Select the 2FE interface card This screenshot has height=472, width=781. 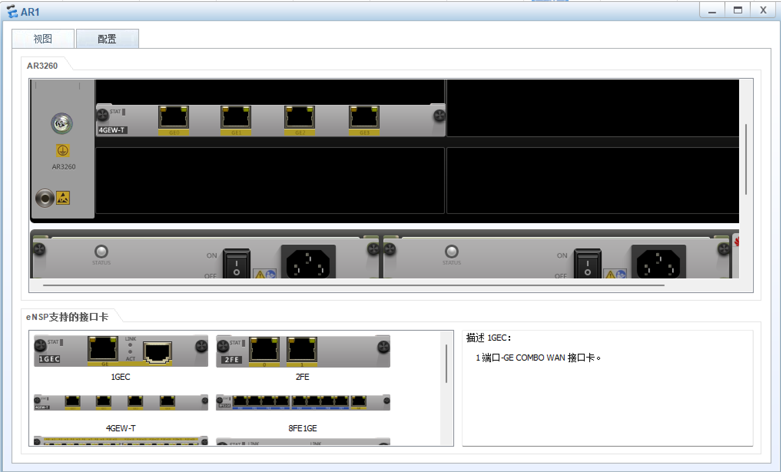pyautogui.click(x=303, y=351)
